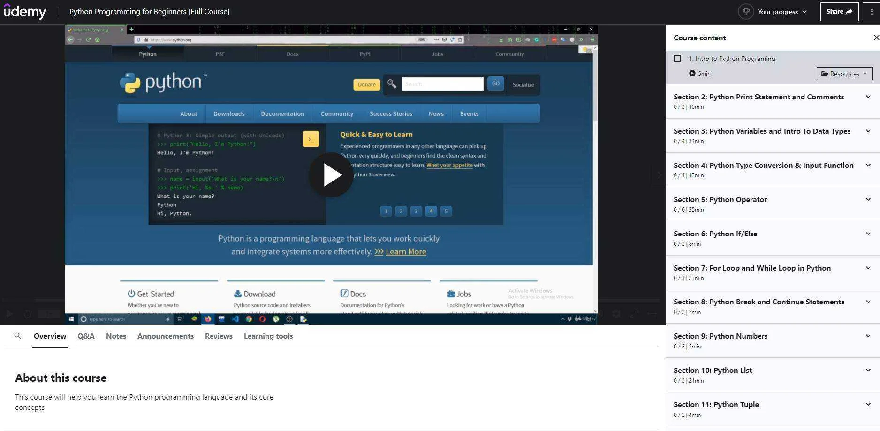Screen dimensions: 880x431
Task: Click Documentation in python.org navigation
Action: tap(282, 113)
